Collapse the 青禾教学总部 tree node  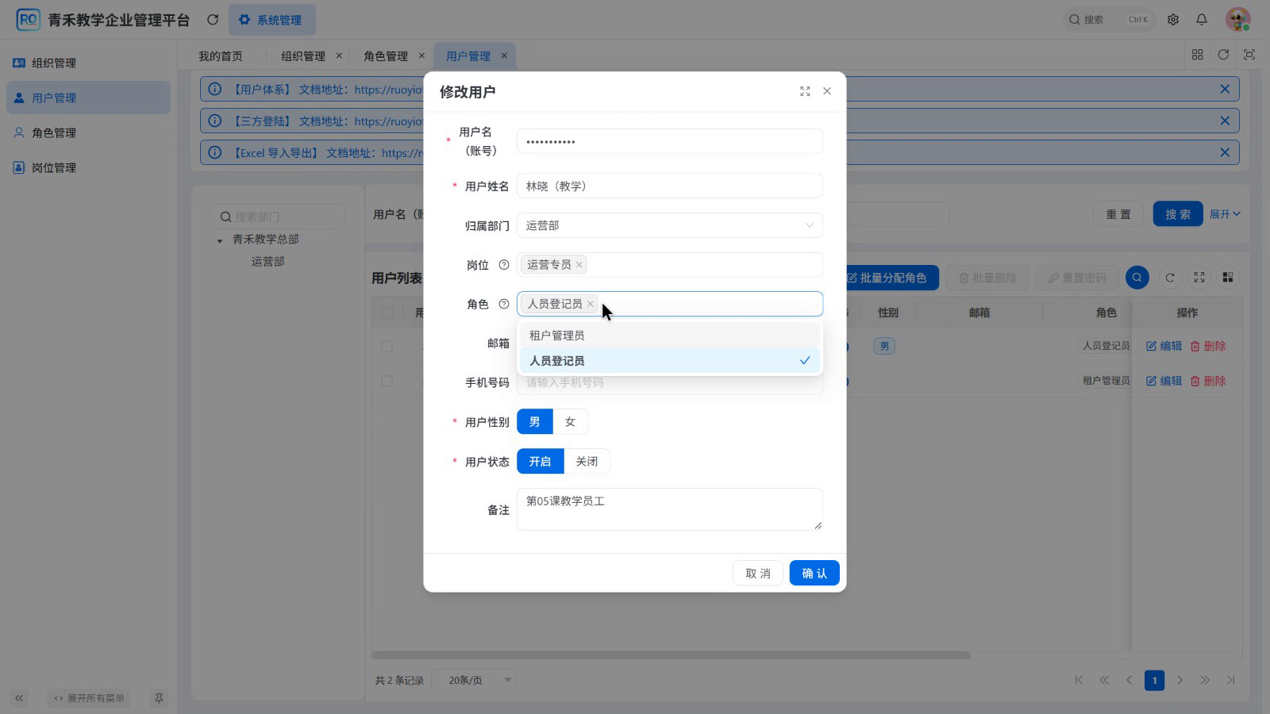(220, 240)
